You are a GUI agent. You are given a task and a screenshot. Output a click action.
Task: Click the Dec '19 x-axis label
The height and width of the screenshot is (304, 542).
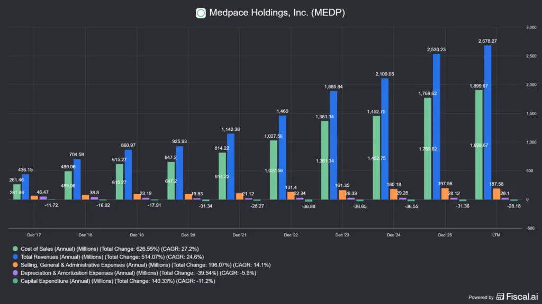(x=137, y=235)
